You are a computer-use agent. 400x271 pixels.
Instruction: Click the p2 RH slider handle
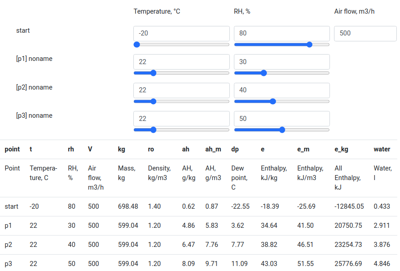pyautogui.click(x=273, y=101)
